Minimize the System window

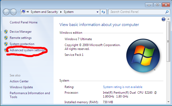pyautogui.click(x=149, y=5)
